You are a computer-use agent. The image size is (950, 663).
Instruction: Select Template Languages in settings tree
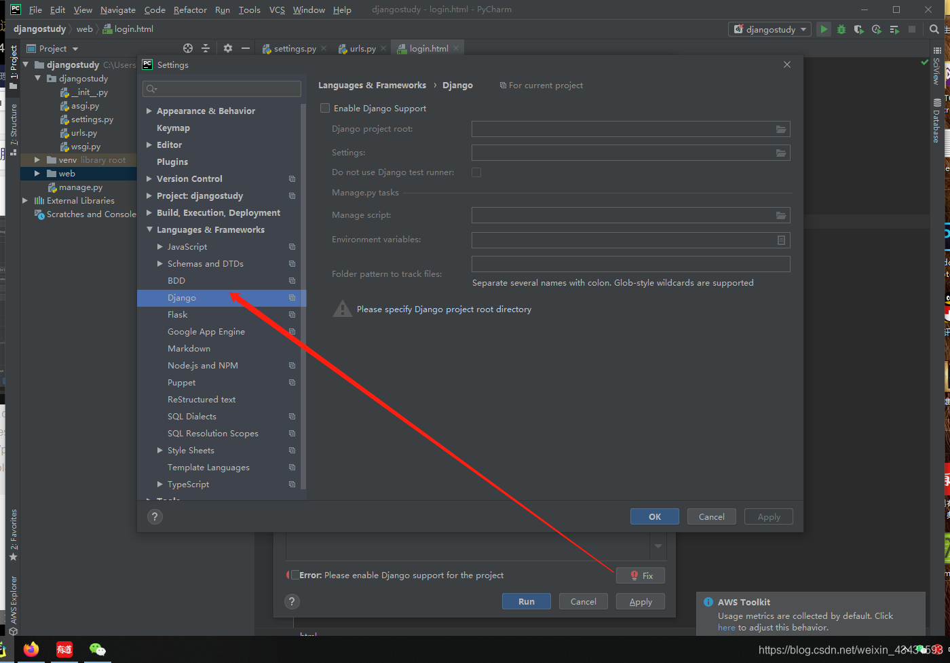208,467
